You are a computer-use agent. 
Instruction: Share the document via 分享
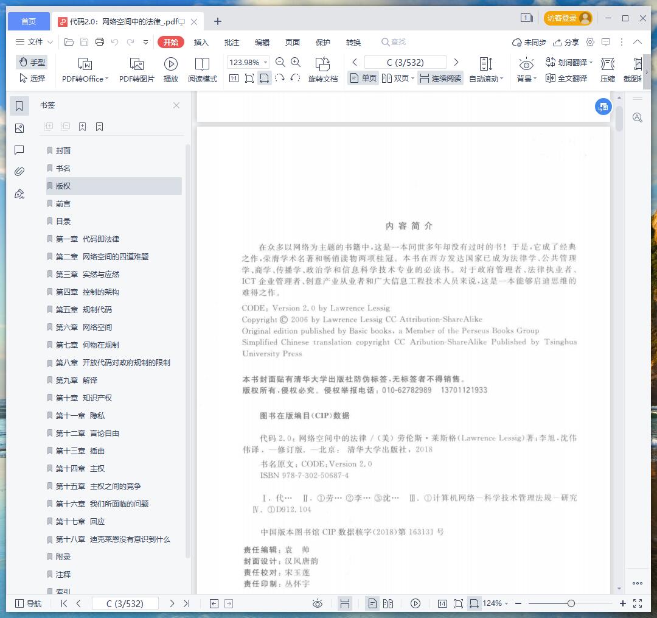[566, 43]
